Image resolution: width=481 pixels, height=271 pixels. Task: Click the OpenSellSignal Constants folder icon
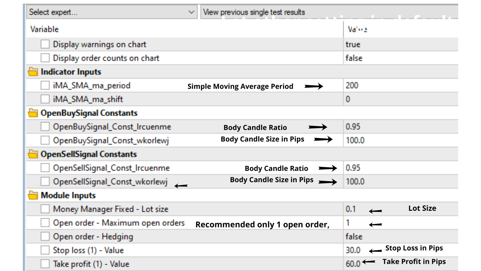pyautogui.click(x=33, y=154)
